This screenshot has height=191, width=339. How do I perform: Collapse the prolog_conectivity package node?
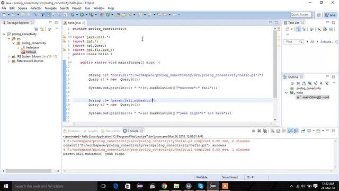point(14,43)
